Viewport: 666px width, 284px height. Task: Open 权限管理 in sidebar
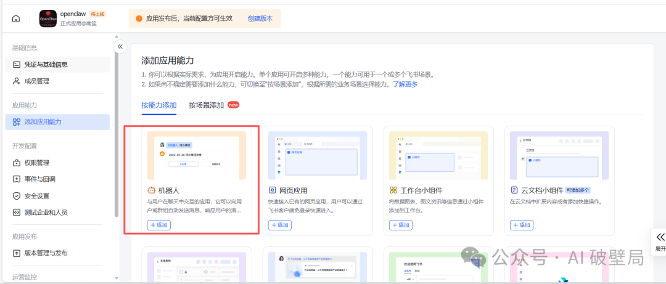click(x=57, y=163)
